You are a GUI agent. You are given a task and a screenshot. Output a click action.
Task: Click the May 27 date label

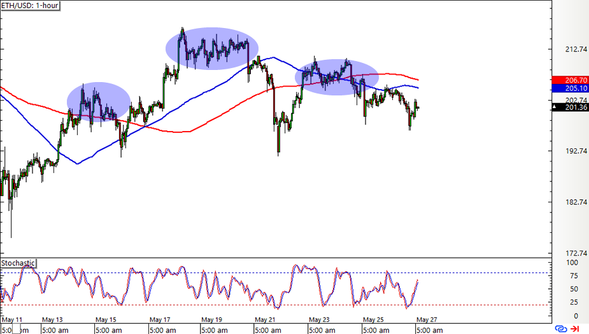427,320
